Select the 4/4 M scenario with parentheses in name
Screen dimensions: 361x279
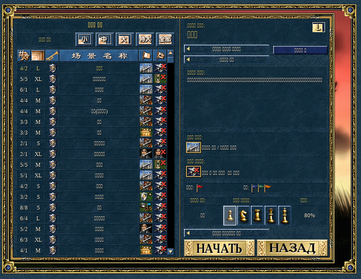(x=92, y=111)
